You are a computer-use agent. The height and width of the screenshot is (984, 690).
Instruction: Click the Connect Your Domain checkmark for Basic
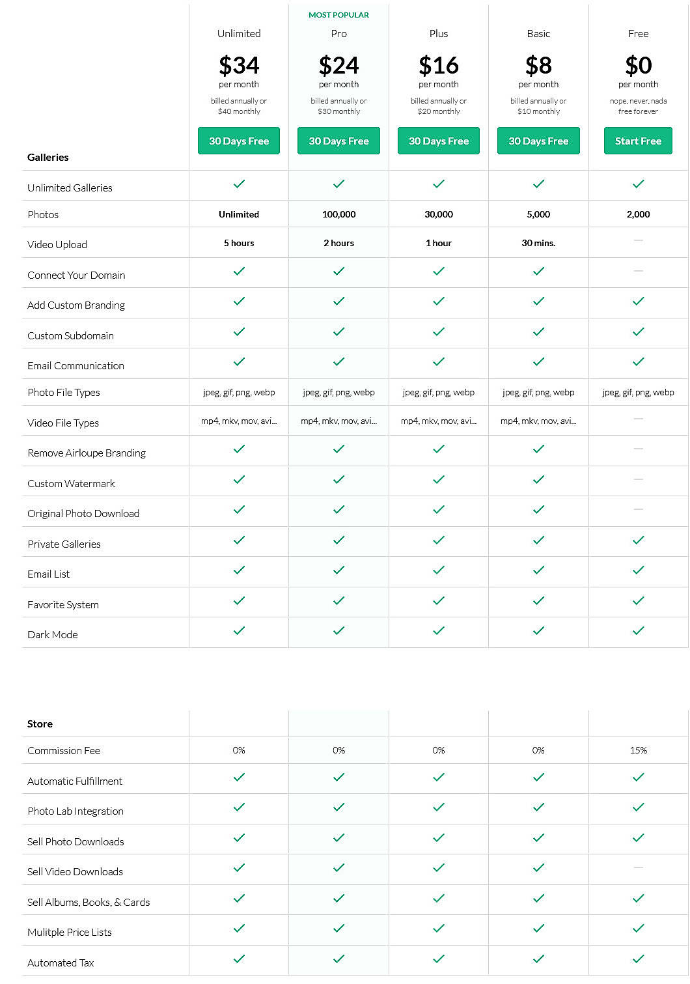pos(538,272)
